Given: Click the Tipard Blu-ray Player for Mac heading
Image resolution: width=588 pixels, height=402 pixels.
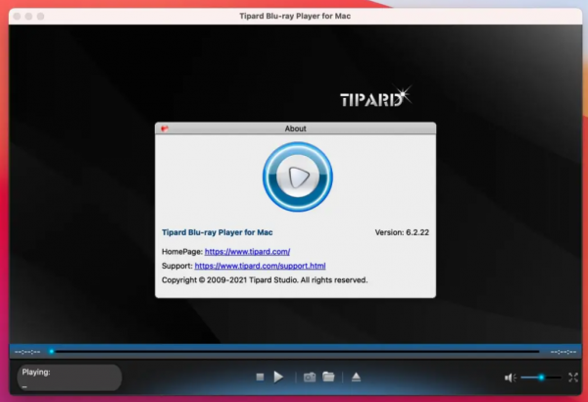Looking at the screenshot, I should point(218,232).
